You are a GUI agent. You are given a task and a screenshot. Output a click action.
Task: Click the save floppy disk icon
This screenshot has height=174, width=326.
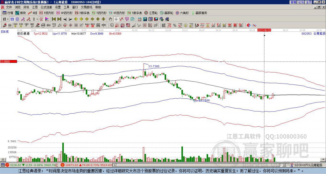pos(156,19)
